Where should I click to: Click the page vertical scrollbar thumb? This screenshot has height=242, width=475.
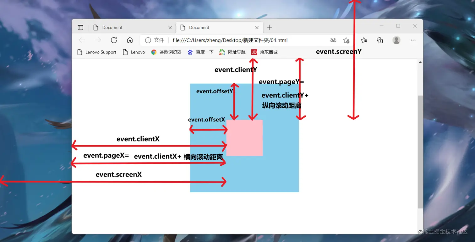click(x=420, y=152)
